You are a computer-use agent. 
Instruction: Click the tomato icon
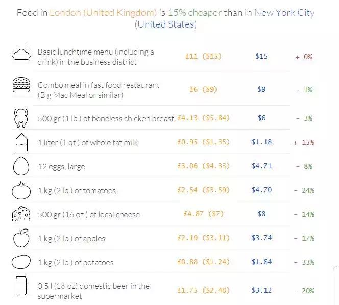pyautogui.click(x=20, y=190)
